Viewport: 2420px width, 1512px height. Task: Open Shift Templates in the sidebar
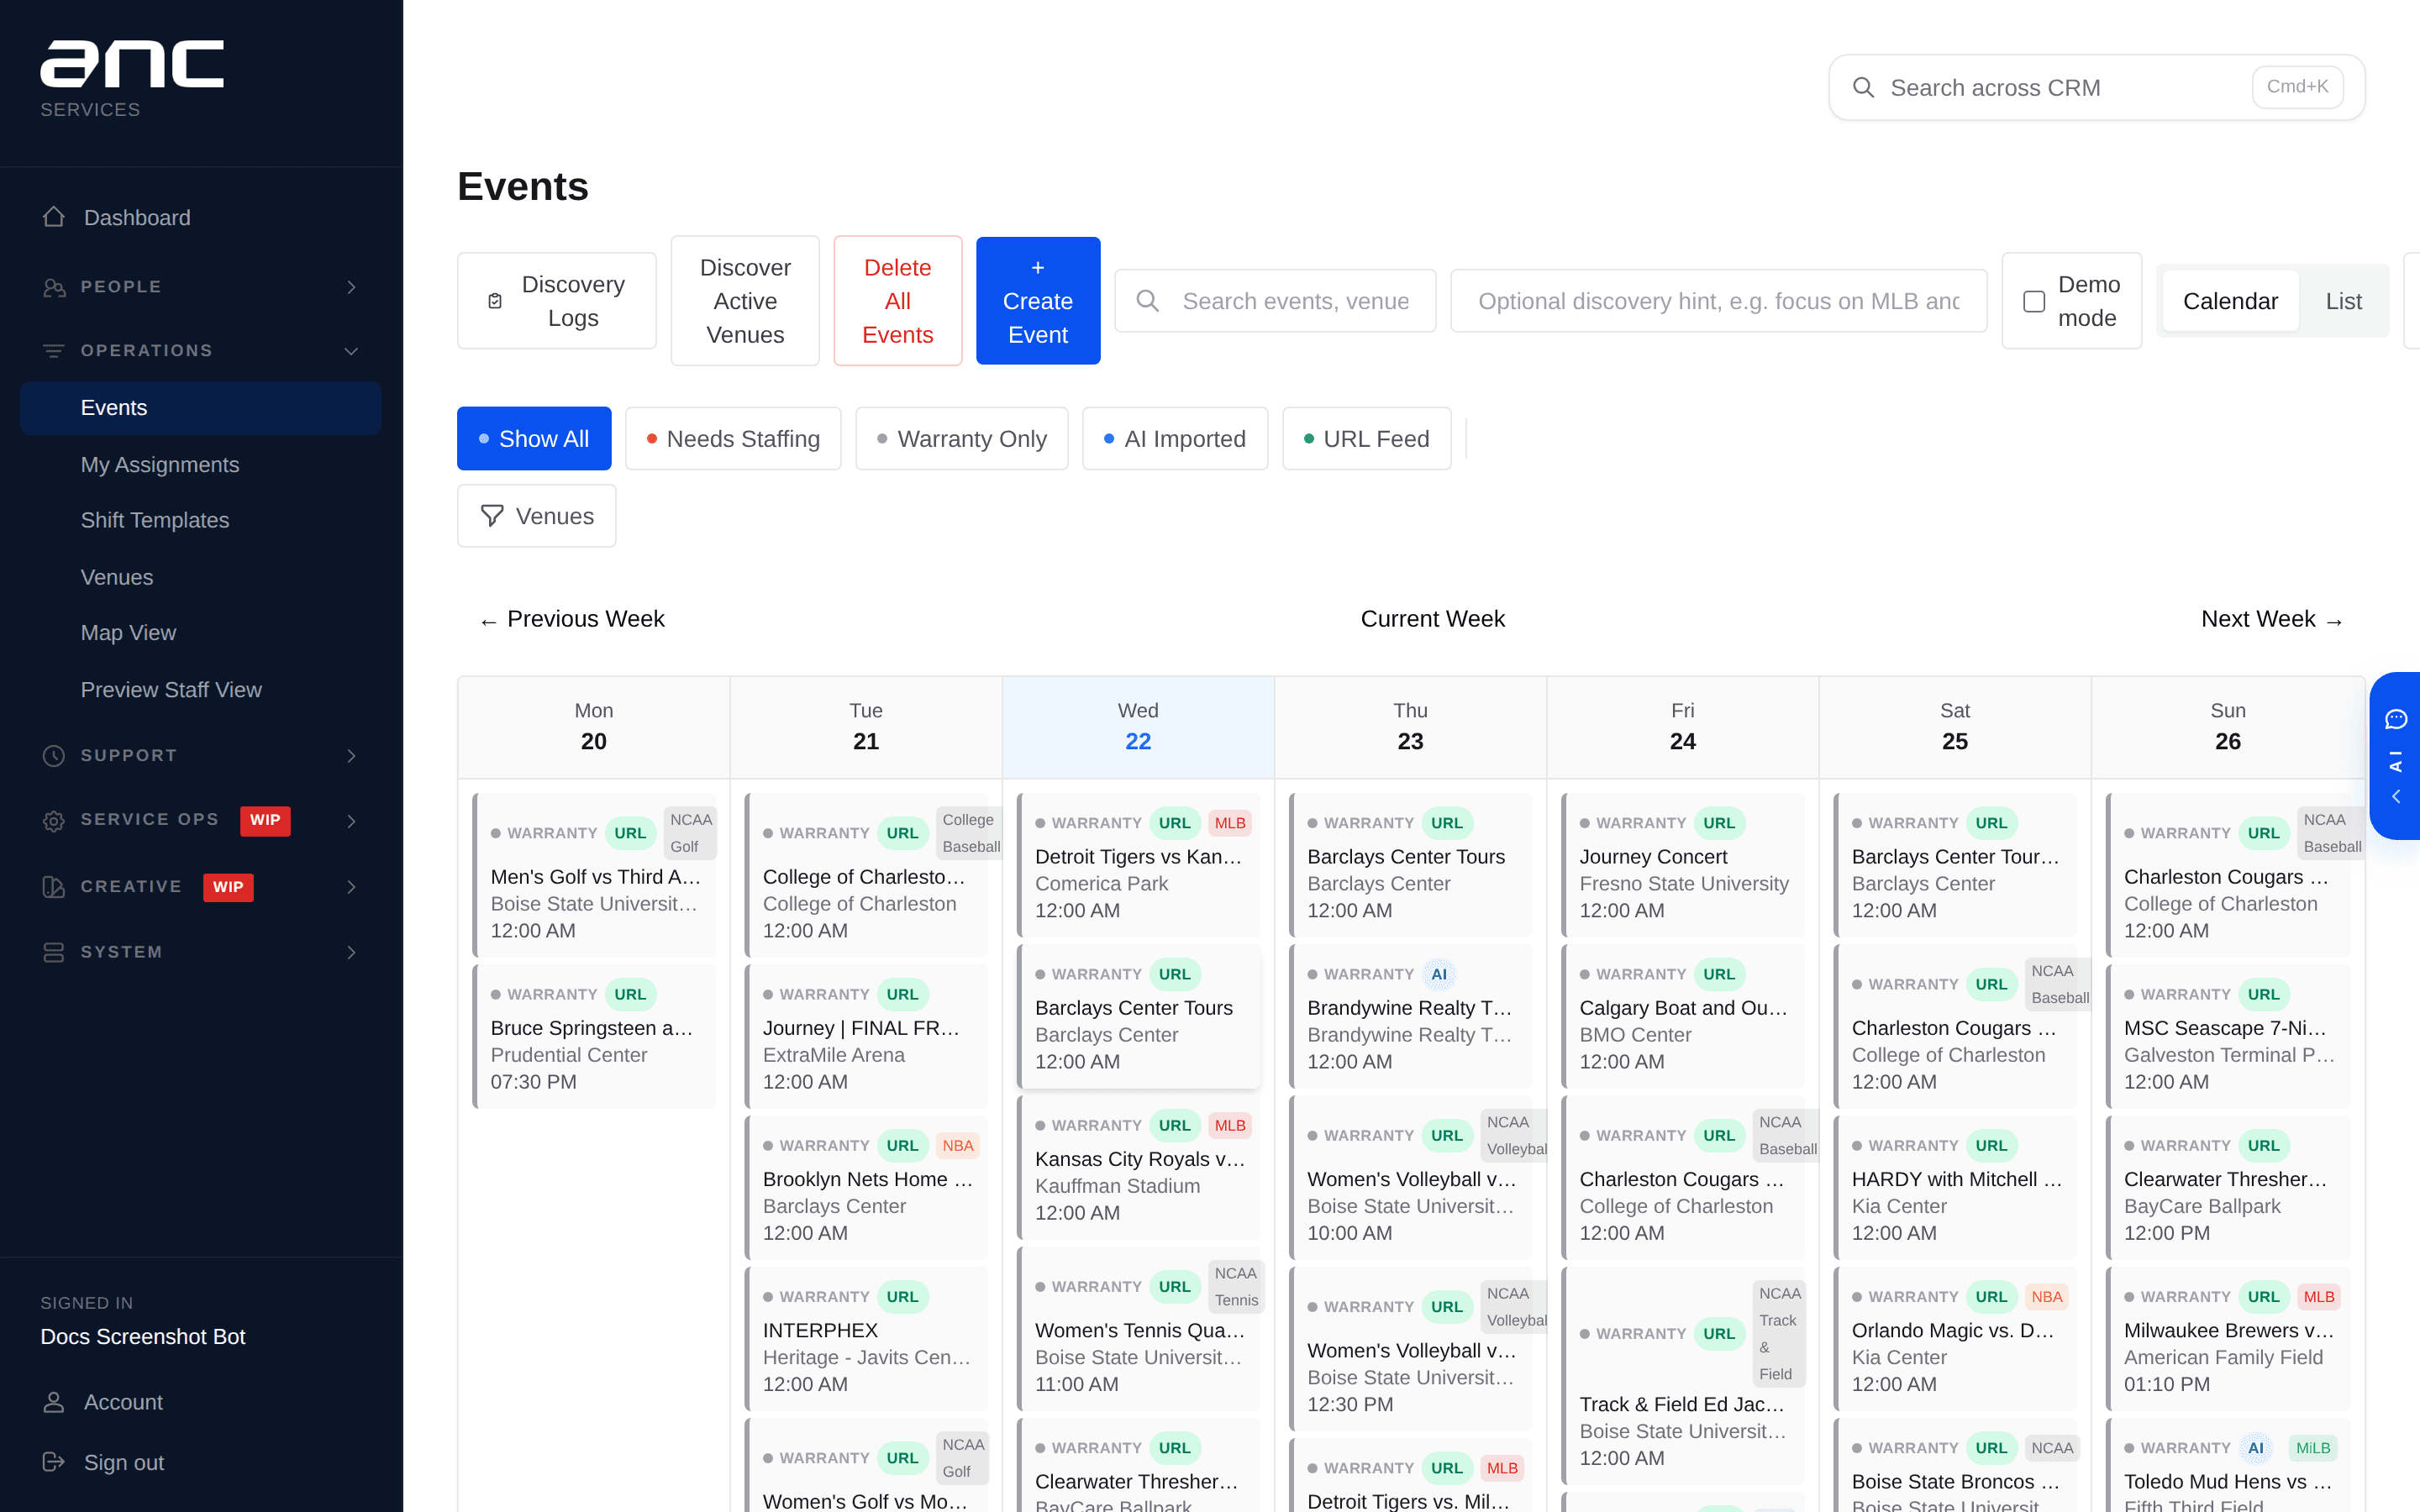coord(155,520)
